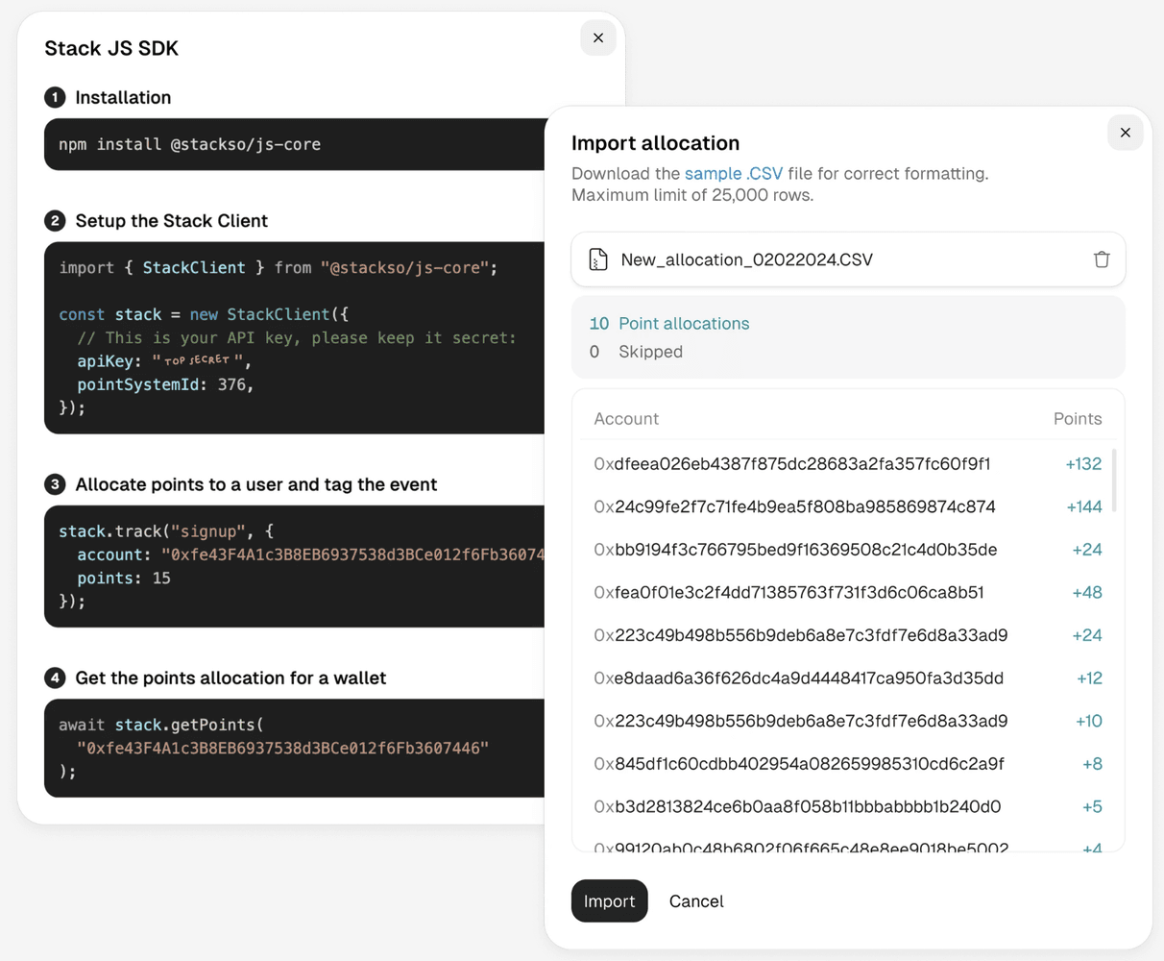
Task: Click the +5 points value
Action: pos(1092,807)
